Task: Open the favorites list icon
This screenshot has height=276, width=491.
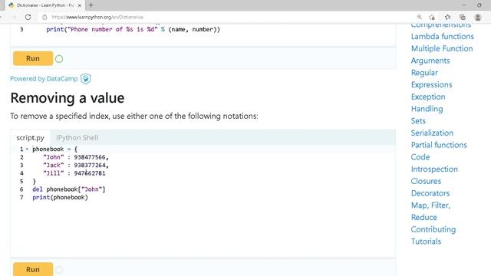Action: point(447,17)
